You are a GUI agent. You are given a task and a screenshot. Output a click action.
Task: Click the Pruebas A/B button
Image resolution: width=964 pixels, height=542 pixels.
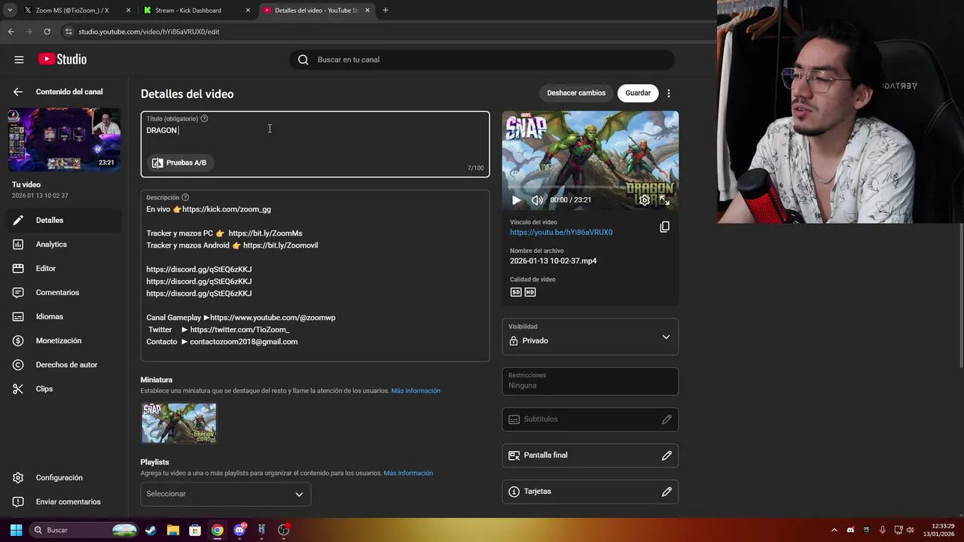pyautogui.click(x=179, y=163)
